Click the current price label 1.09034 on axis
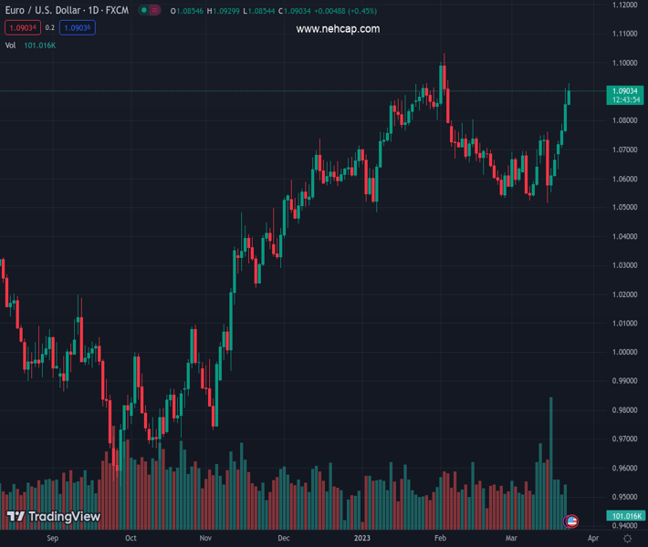Viewport: 648px width, 547px height. [x=625, y=91]
